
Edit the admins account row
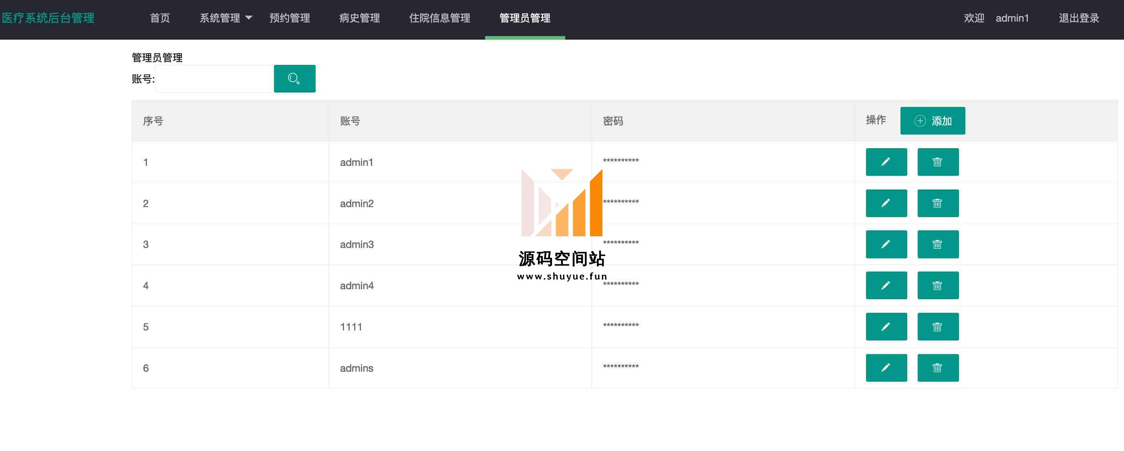[886, 368]
